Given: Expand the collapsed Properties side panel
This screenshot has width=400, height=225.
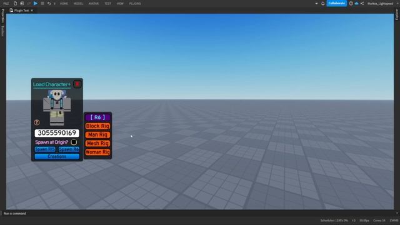Looking at the screenshot, I should (x=2, y=16).
